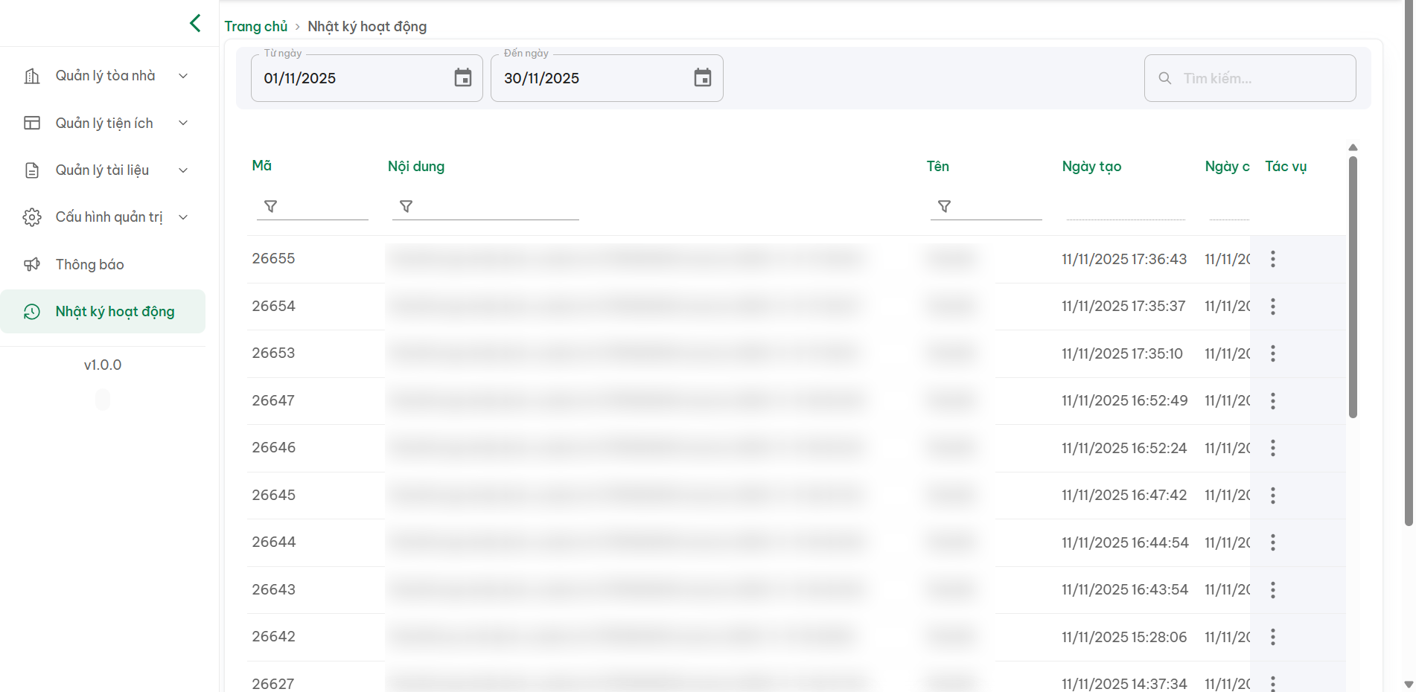Open actions menu for row 26655
The image size is (1416, 692).
(x=1272, y=259)
